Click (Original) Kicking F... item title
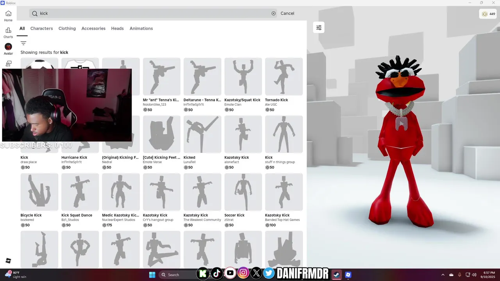Image resolution: width=500 pixels, height=281 pixels. point(120,158)
